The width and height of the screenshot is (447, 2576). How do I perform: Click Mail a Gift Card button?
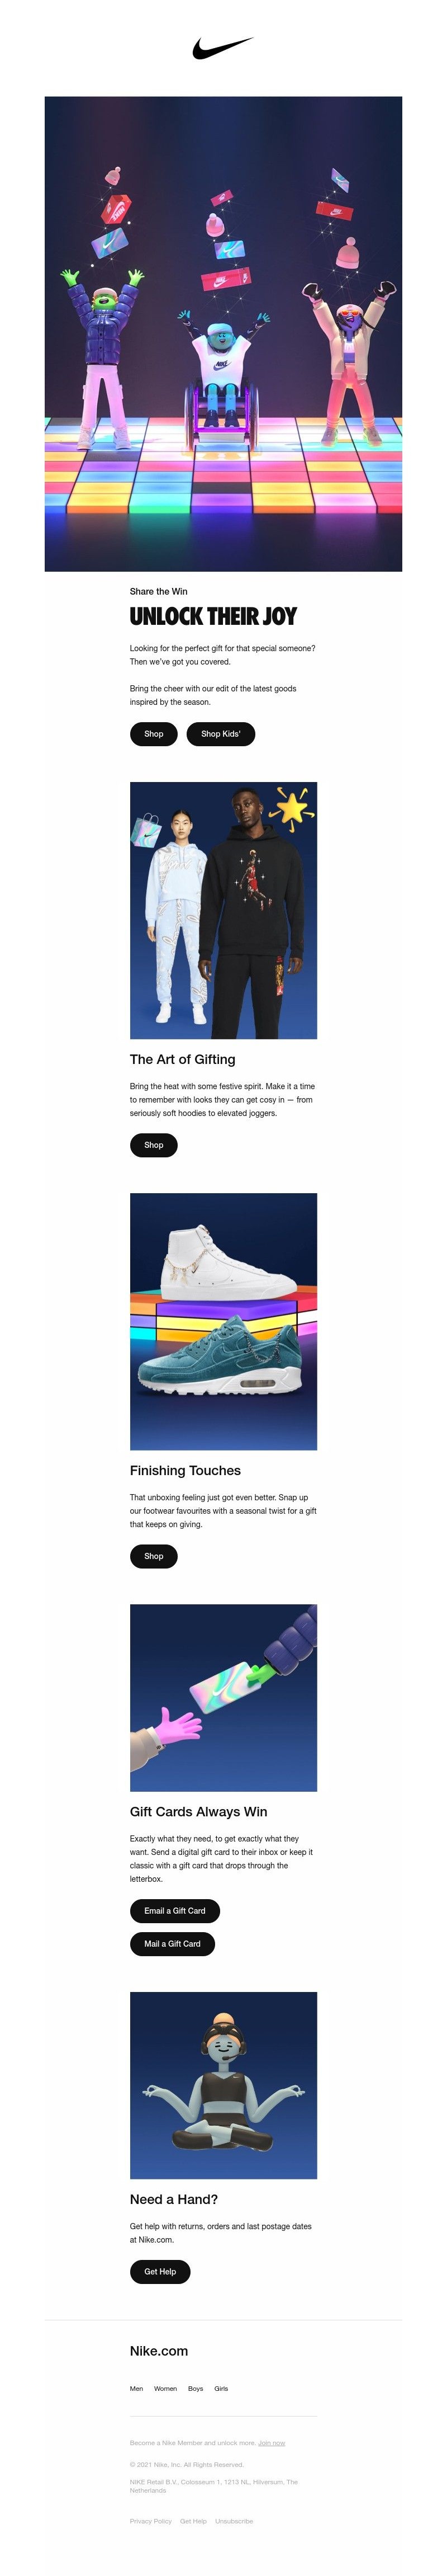click(x=173, y=1944)
